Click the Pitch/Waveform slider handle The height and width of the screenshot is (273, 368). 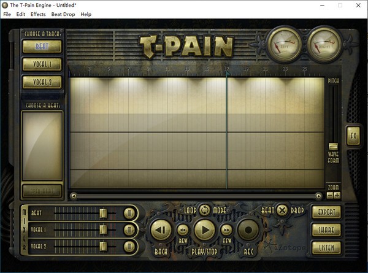pos(333,146)
